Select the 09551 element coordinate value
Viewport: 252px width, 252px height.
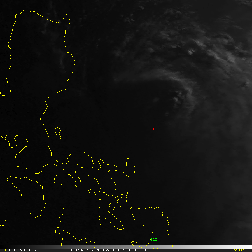click(124, 250)
